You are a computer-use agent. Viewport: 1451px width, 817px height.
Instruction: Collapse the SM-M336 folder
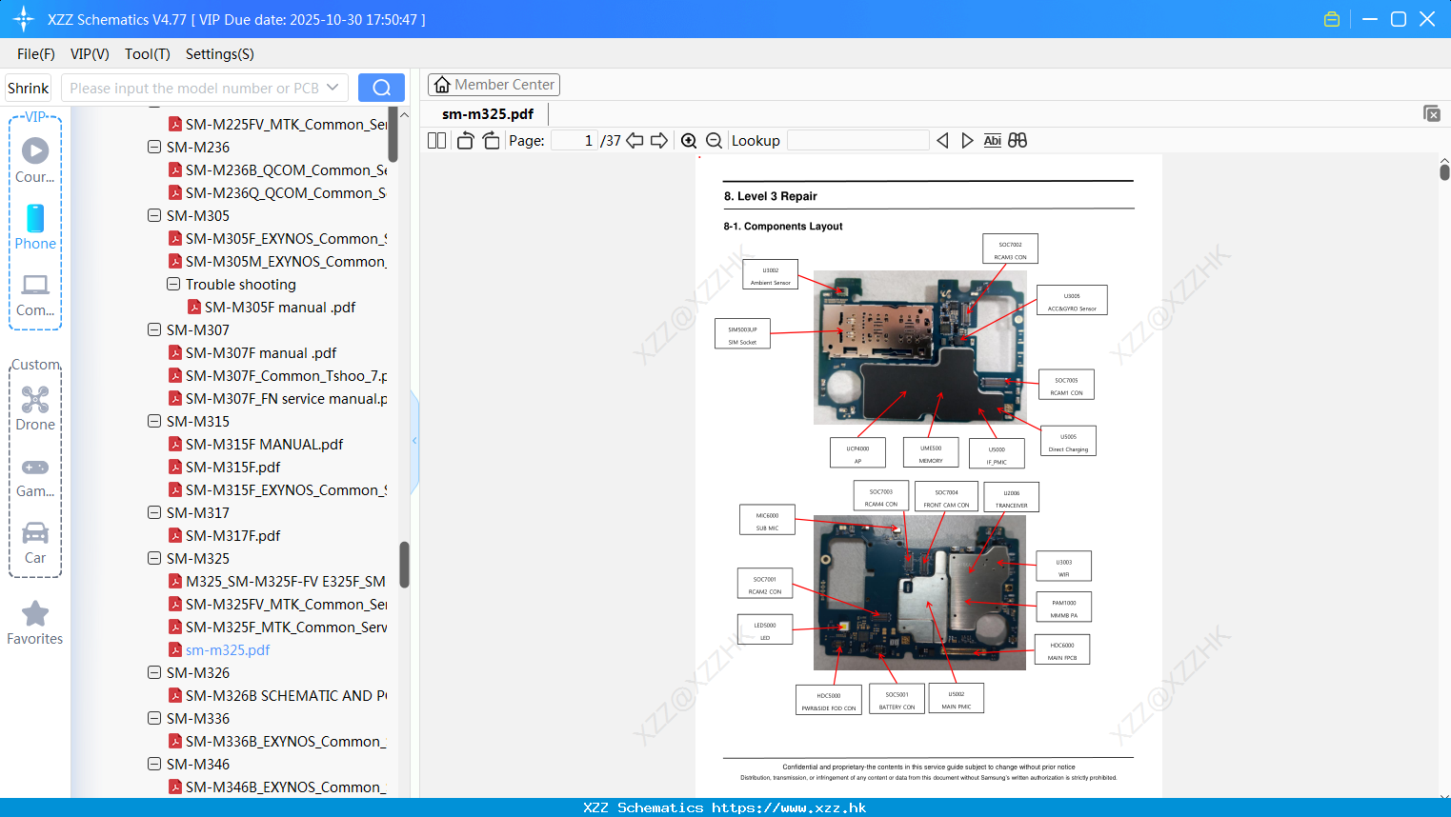coord(154,719)
